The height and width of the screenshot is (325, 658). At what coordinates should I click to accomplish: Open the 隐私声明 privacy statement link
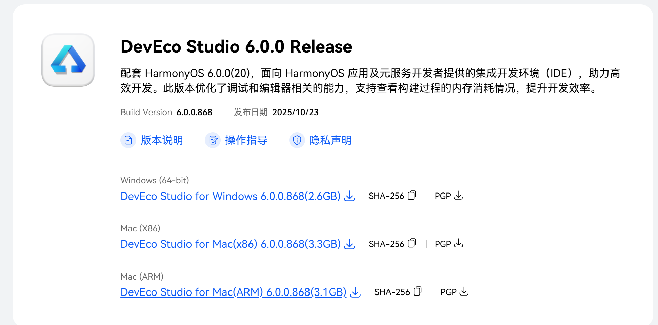(x=331, y=140)
